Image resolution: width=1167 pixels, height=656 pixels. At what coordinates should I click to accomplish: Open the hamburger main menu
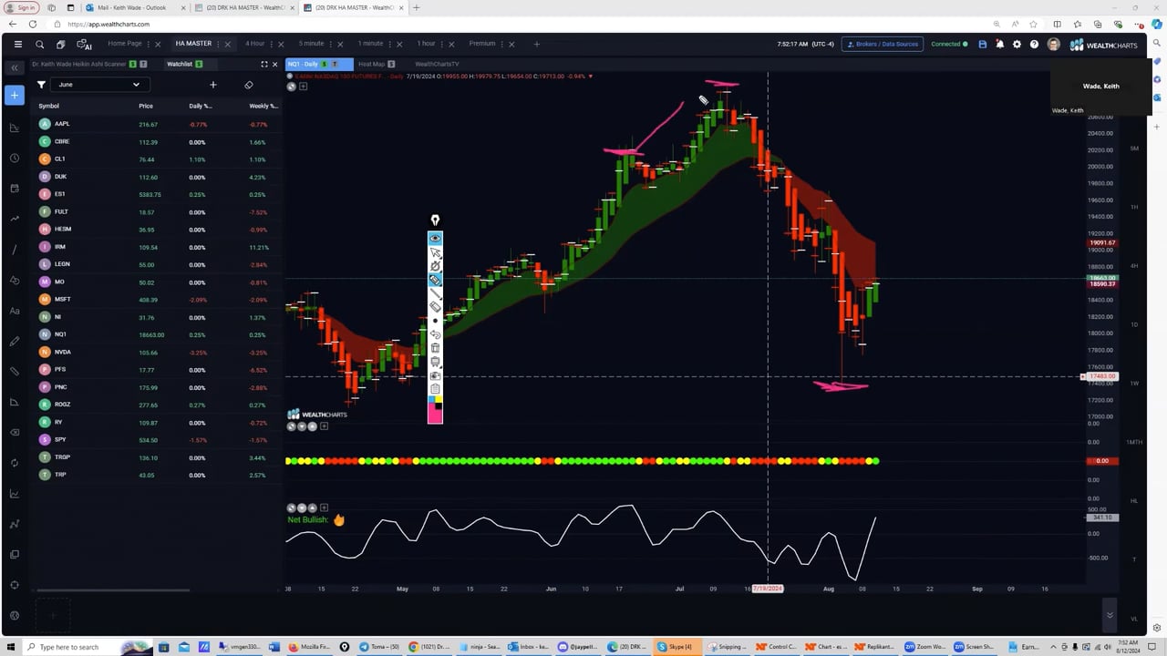pyautogui.click(x=17, y=44)
